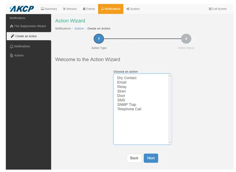Select Siren in action list
236x172 pixels.
121,91
